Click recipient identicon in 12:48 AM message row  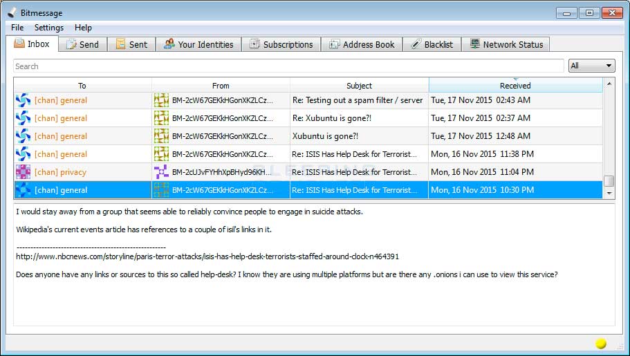point(23,135)
